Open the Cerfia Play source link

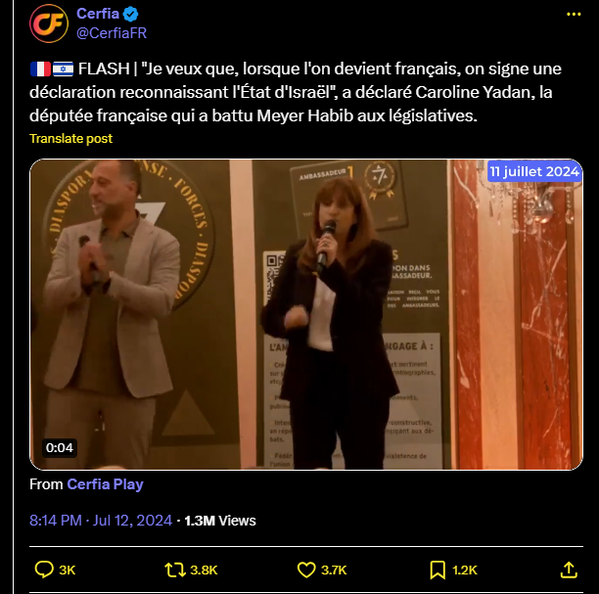coord(105,484)
